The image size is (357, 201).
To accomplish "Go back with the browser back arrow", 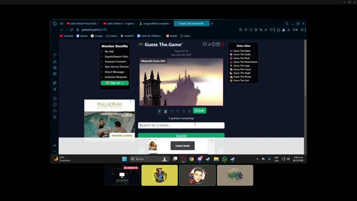I will pyautogui.click(x=61, y=30).
